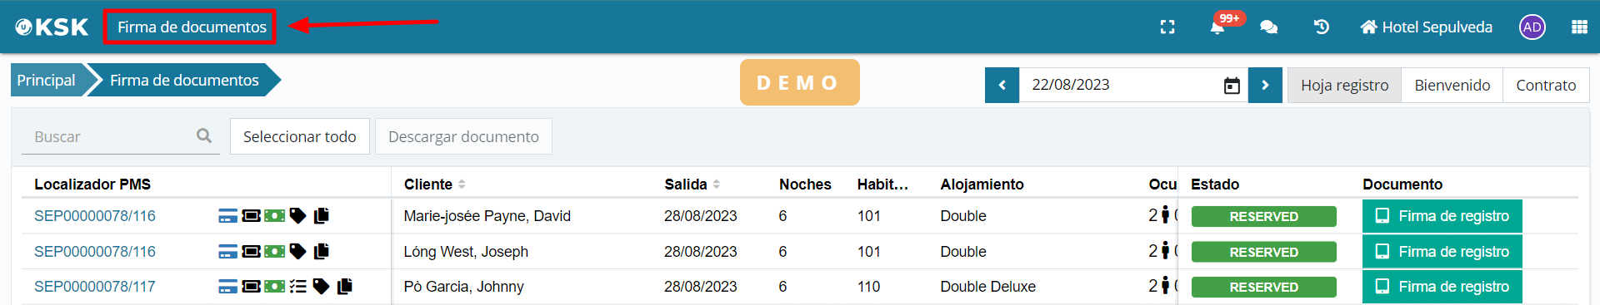Open the chat messages icon

click(x=1269, y=27)
